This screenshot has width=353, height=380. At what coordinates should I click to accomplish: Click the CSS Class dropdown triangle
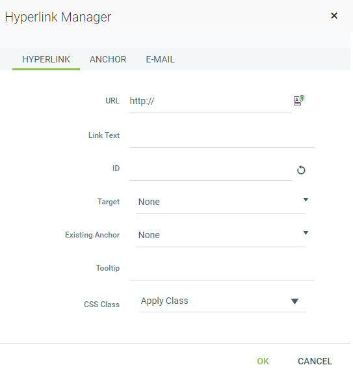coord(294,301)
